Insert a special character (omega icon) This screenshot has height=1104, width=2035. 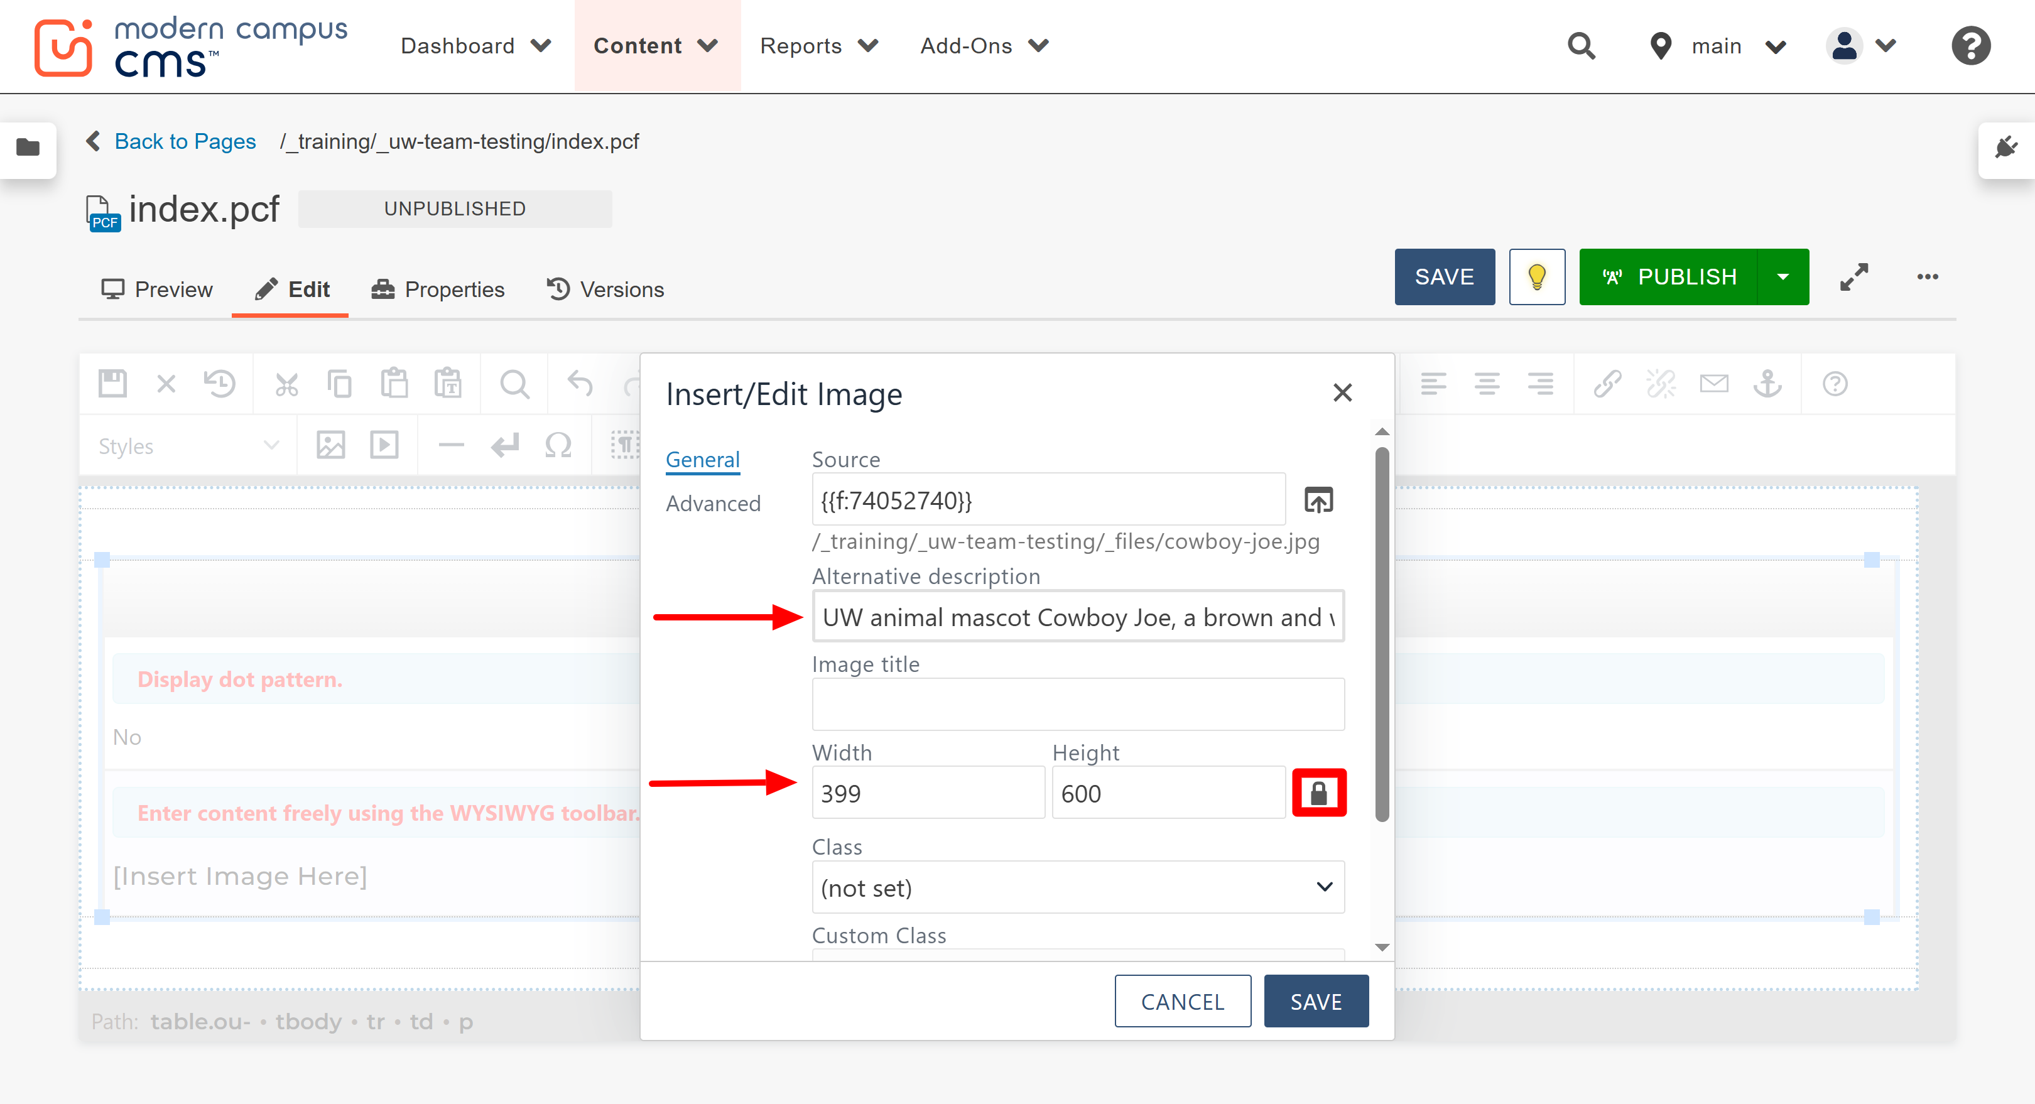(x=558, y=445)
